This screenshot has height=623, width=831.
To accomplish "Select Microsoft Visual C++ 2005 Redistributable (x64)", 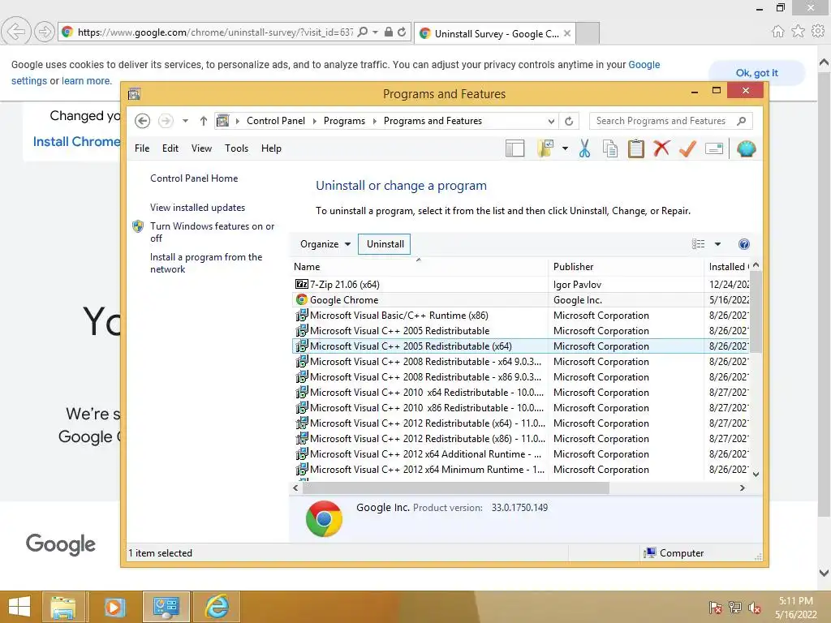I will (520, 346).
